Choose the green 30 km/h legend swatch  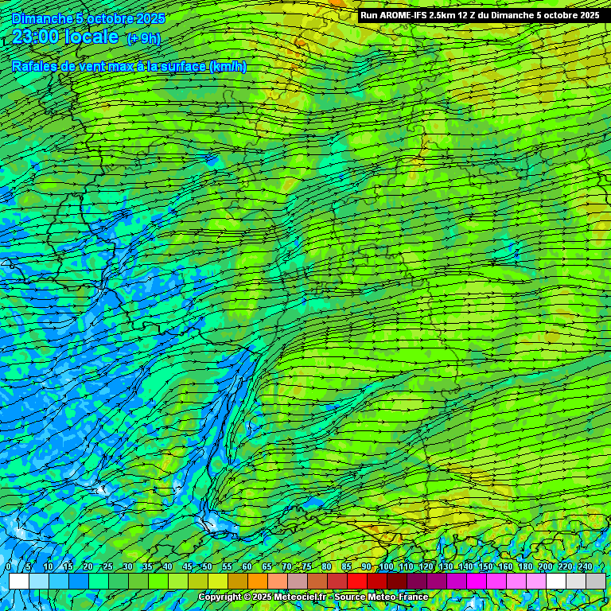[x=138, y=582]
